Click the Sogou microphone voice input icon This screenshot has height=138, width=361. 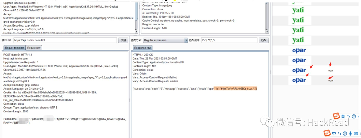[350, 134]
